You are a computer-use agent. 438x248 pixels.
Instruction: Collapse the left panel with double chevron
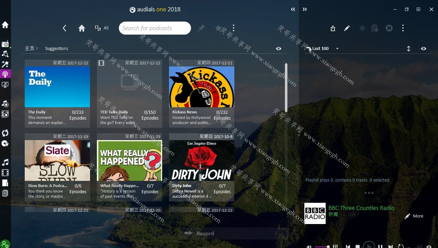coord(293,9)
